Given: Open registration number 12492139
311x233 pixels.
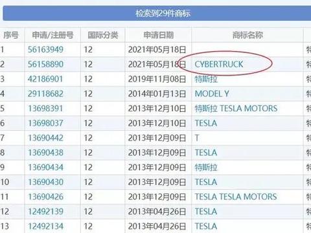Looking at the screenshot, I should [x=45, y=212].
